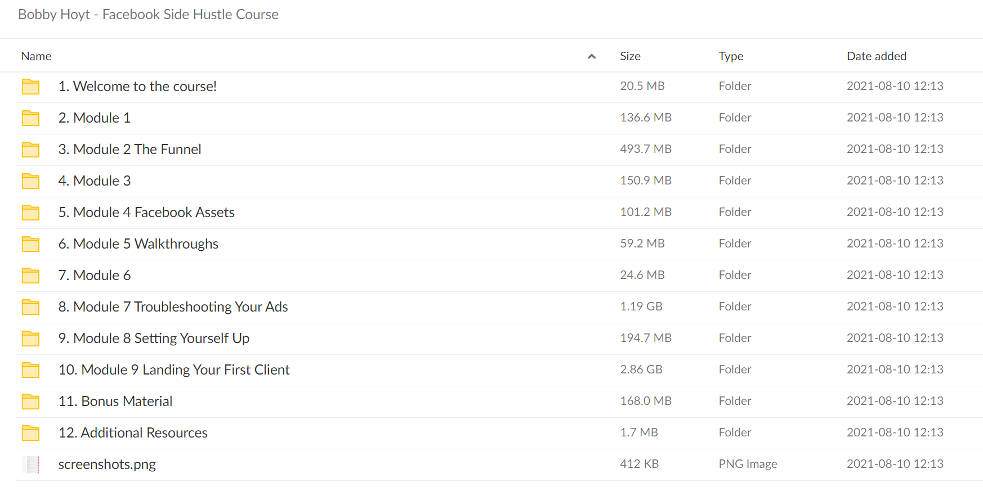
Task: Open the Module 6 folder name
Action: [x=95, y=276]
